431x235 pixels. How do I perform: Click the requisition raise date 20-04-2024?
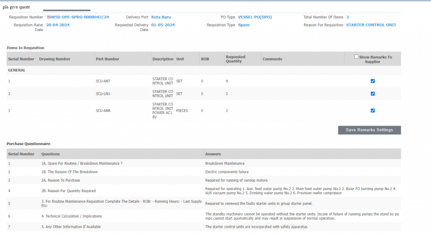(58, 25)
